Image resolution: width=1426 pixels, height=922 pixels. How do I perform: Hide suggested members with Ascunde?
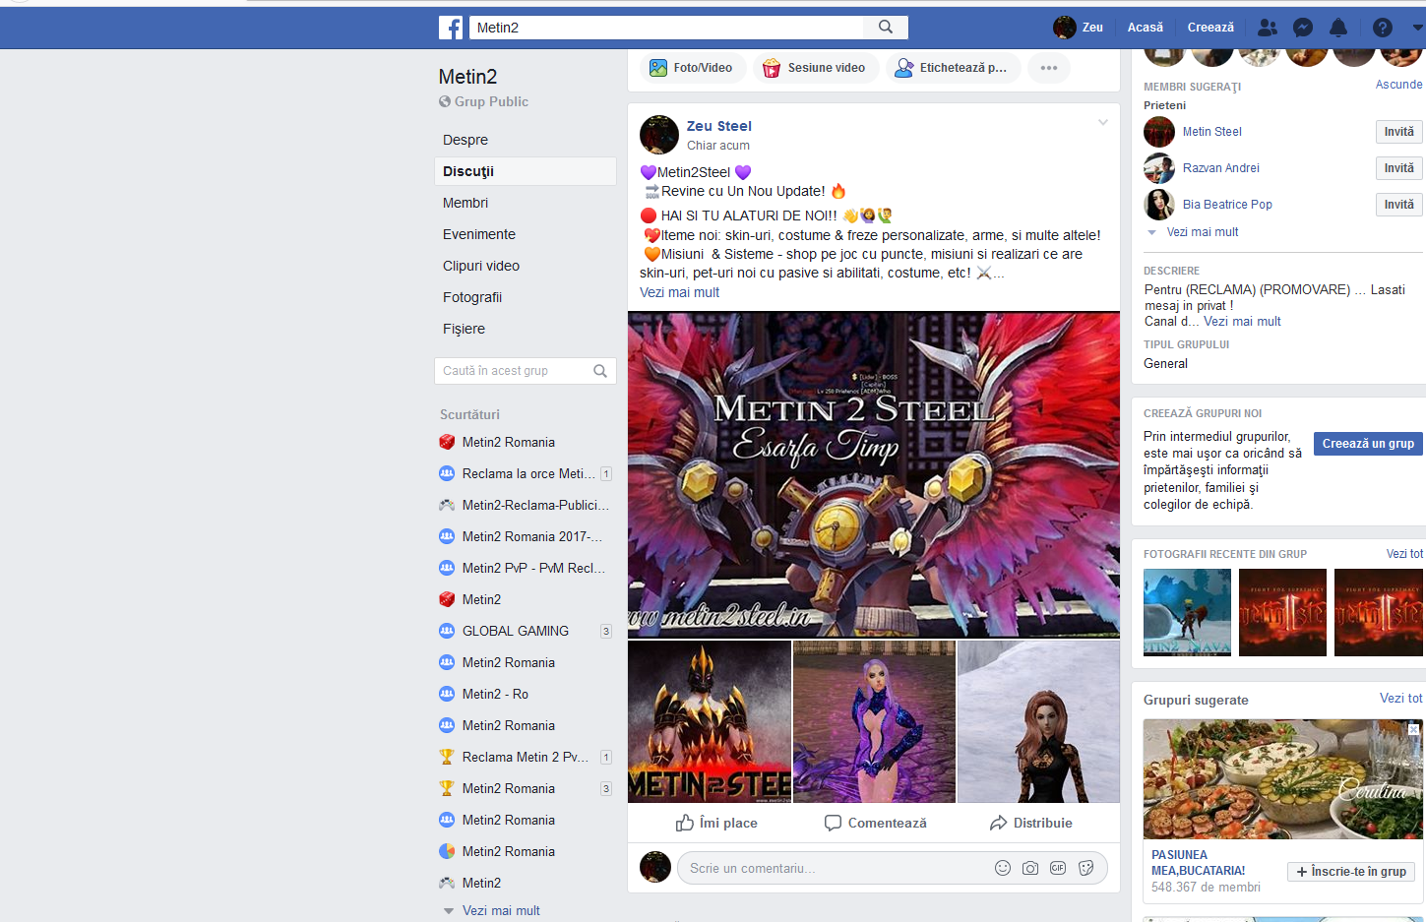click(x=1398, y=85)
